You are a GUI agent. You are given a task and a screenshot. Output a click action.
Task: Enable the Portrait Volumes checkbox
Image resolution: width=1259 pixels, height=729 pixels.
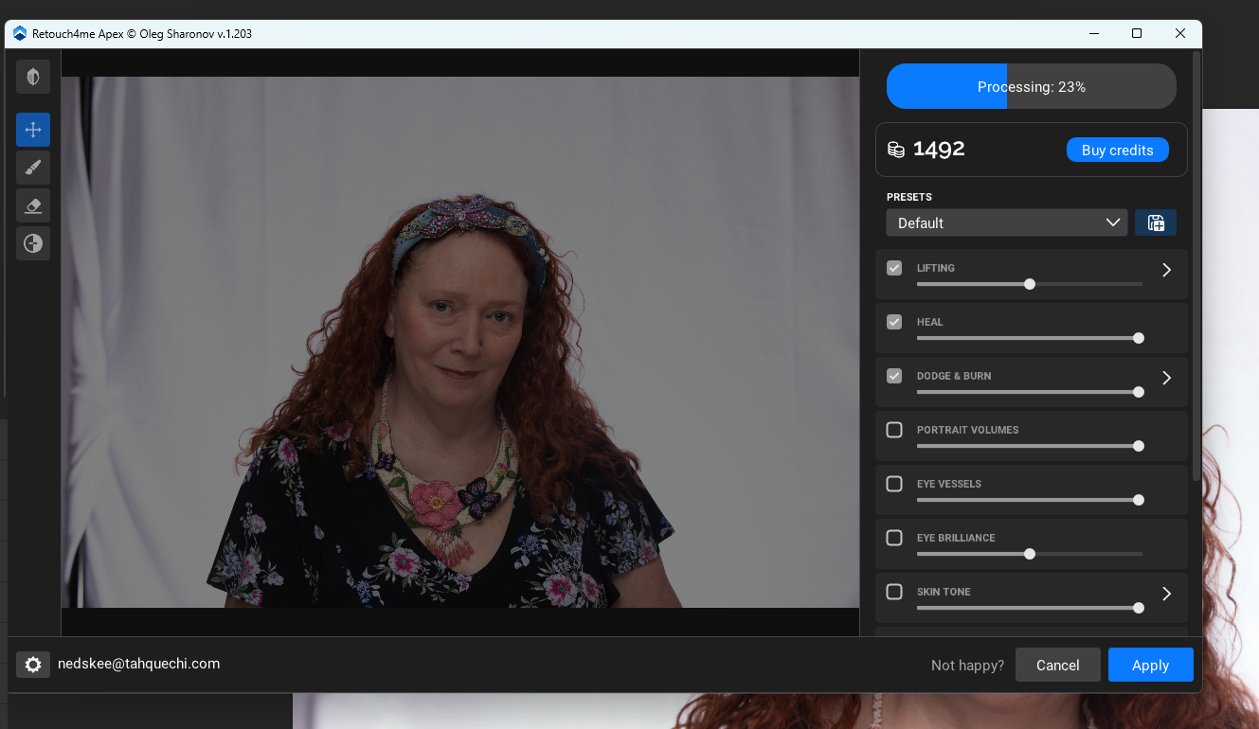click(x=894, y=430)
